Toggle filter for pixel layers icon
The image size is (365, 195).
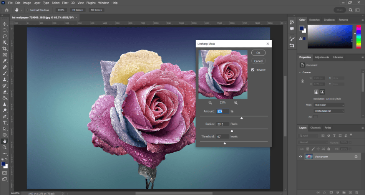323,136
